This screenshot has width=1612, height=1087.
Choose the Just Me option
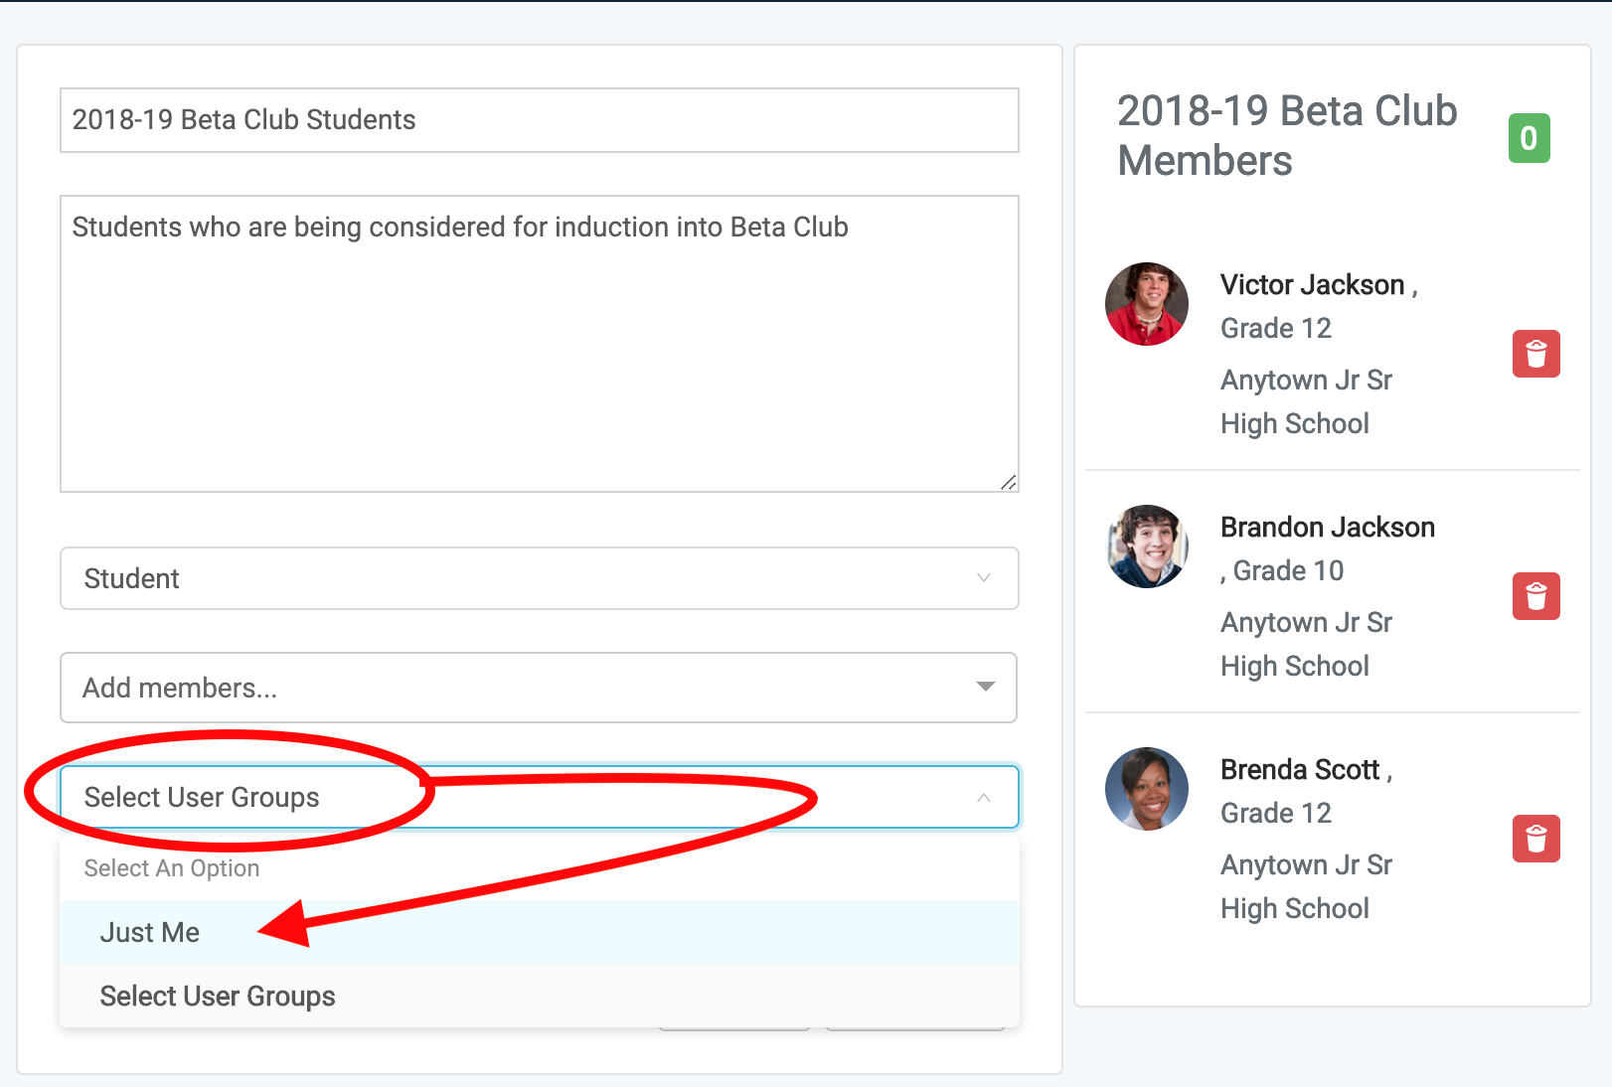coord(540,932)
